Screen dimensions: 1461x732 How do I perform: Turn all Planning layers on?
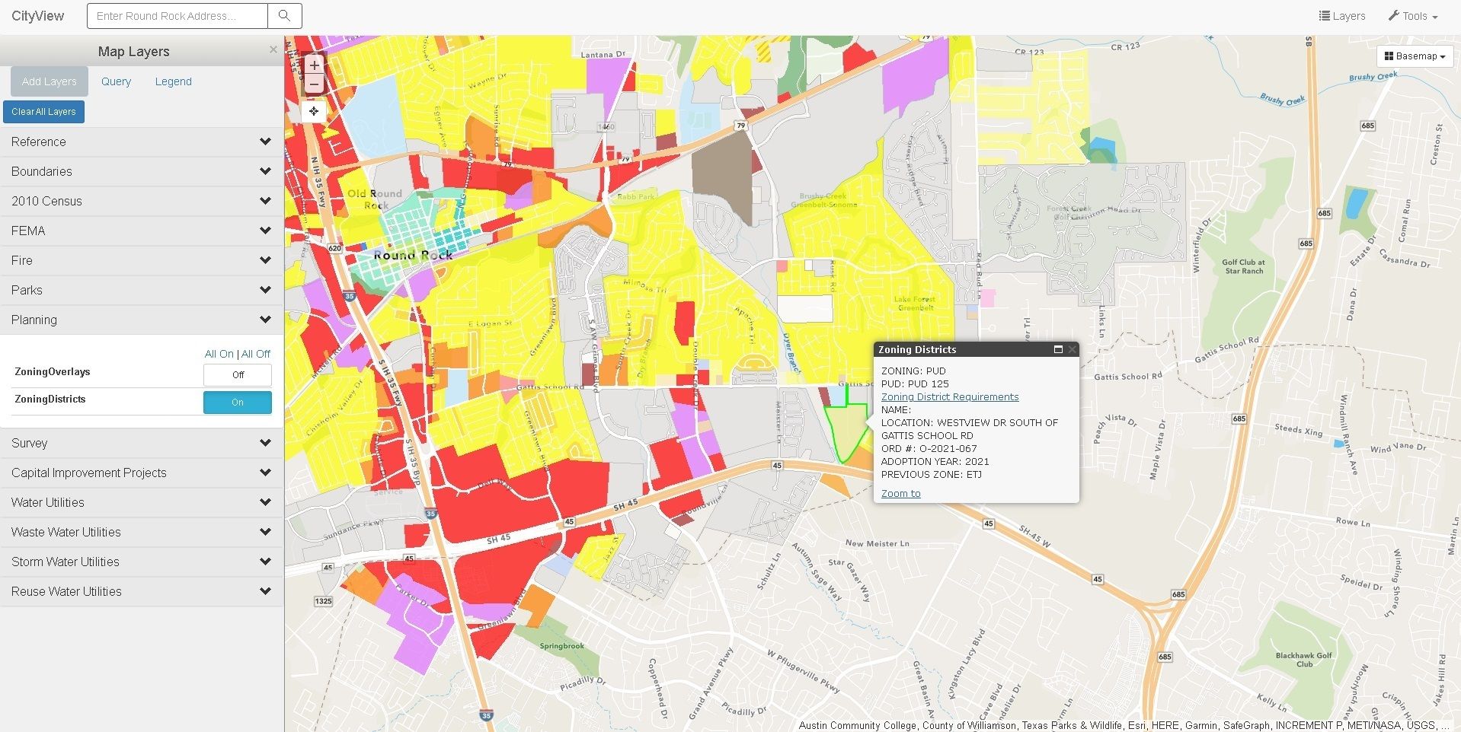[219, 354]
